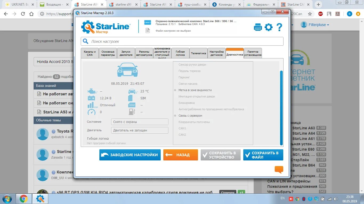Open settings via the gear icon
The height and width of the screenshot is (204, 364).
[x=269, y=27]
